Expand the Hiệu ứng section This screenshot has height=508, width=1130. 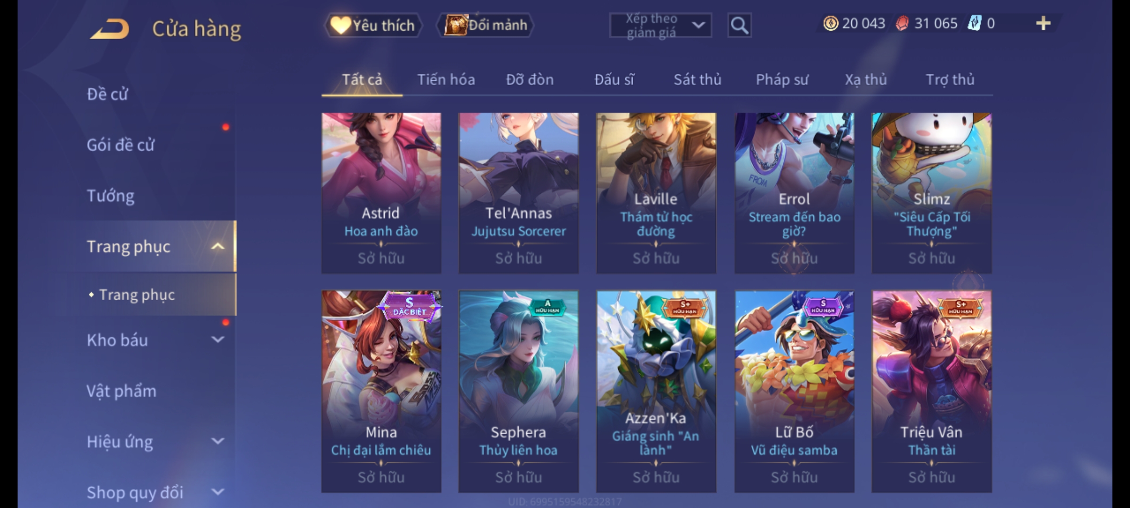click(218, 441)
